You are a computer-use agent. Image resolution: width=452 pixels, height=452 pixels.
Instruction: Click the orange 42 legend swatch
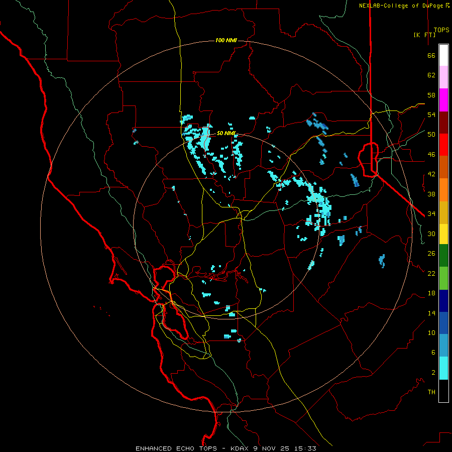[443, 190]
